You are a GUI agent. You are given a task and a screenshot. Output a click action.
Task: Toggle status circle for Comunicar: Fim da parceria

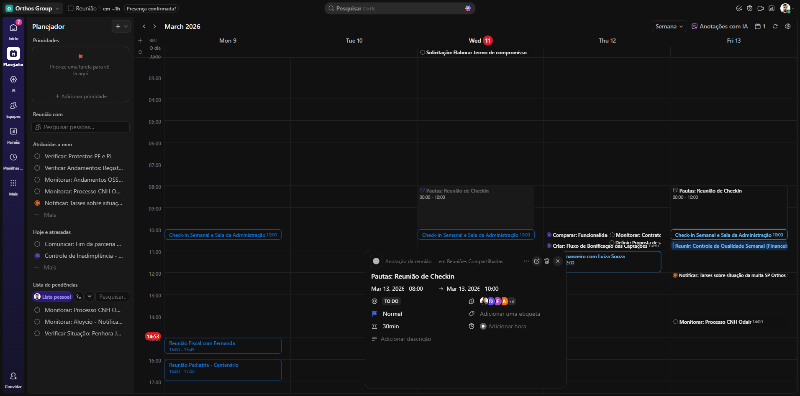pyautogui.click(x=37, y=244)
